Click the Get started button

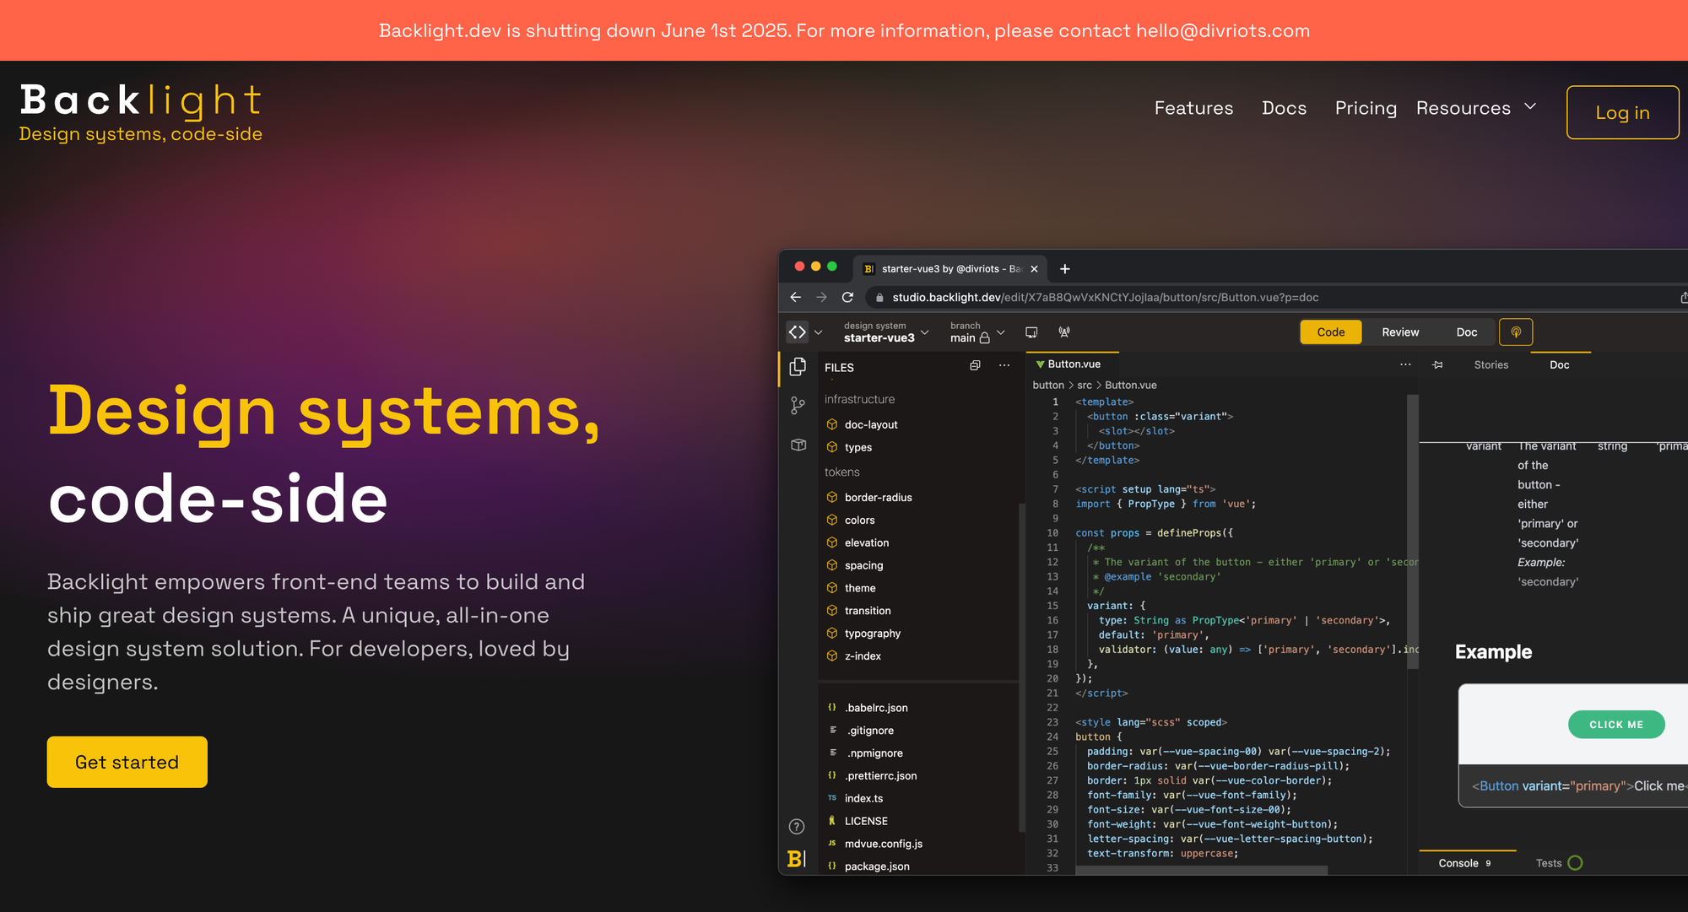point(127,762)
